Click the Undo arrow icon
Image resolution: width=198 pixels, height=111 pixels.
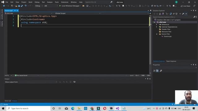click(x=26, y=6)
